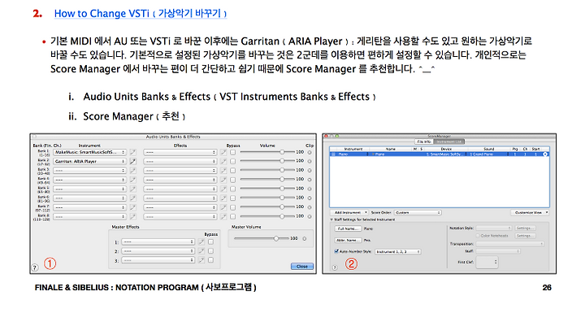Screen dimensions: 585x322
Task: Edit Bank 4 effects with pencil icon
Action: point(223,180)
